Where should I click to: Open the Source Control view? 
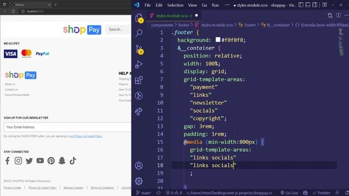pyautogui.click(x=139, y=49)
